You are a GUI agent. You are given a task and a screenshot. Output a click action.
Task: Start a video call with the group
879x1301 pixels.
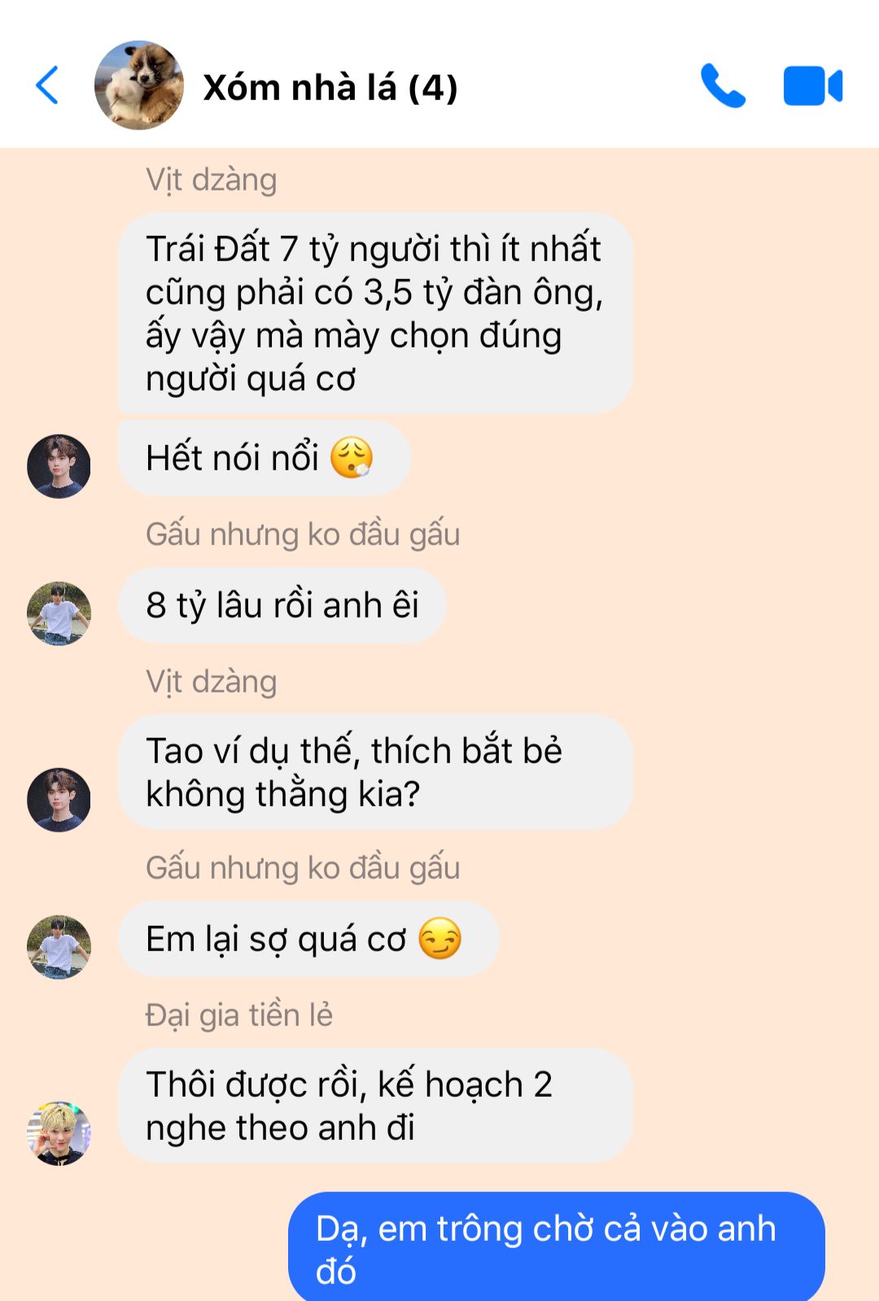pyautogui.click(x=813, y=86)
